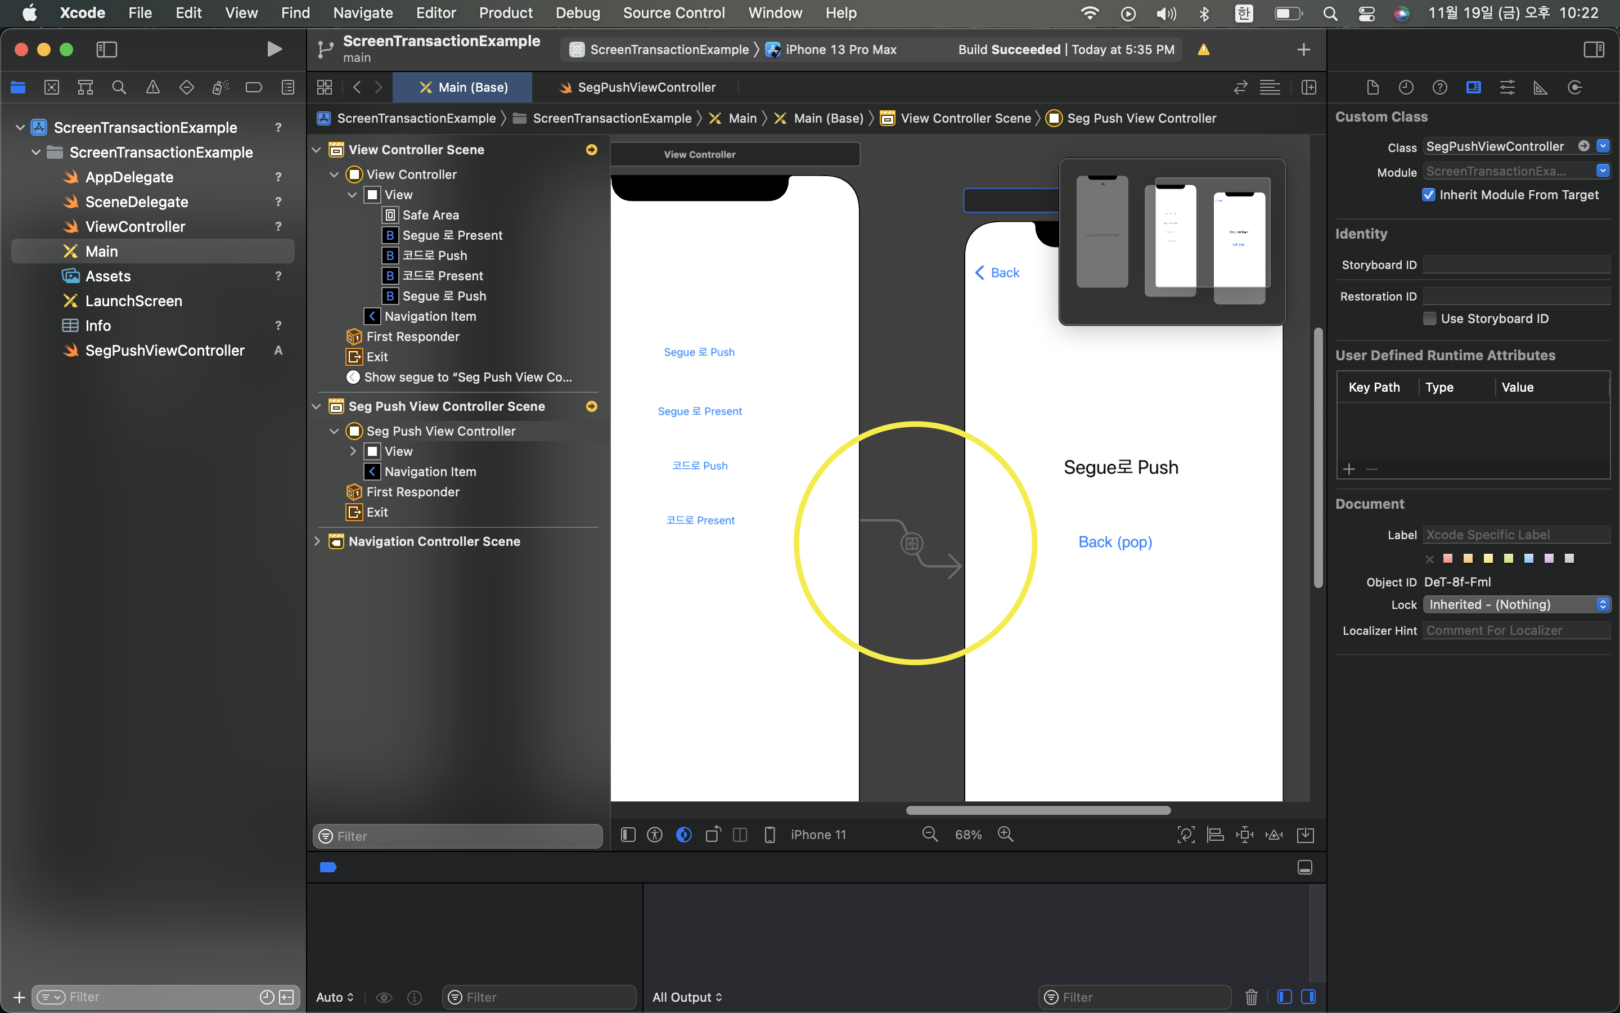Viewport: 1620px width, 1013px height.
Task: Add a runtime attribute with plus
Action: 1349,469
